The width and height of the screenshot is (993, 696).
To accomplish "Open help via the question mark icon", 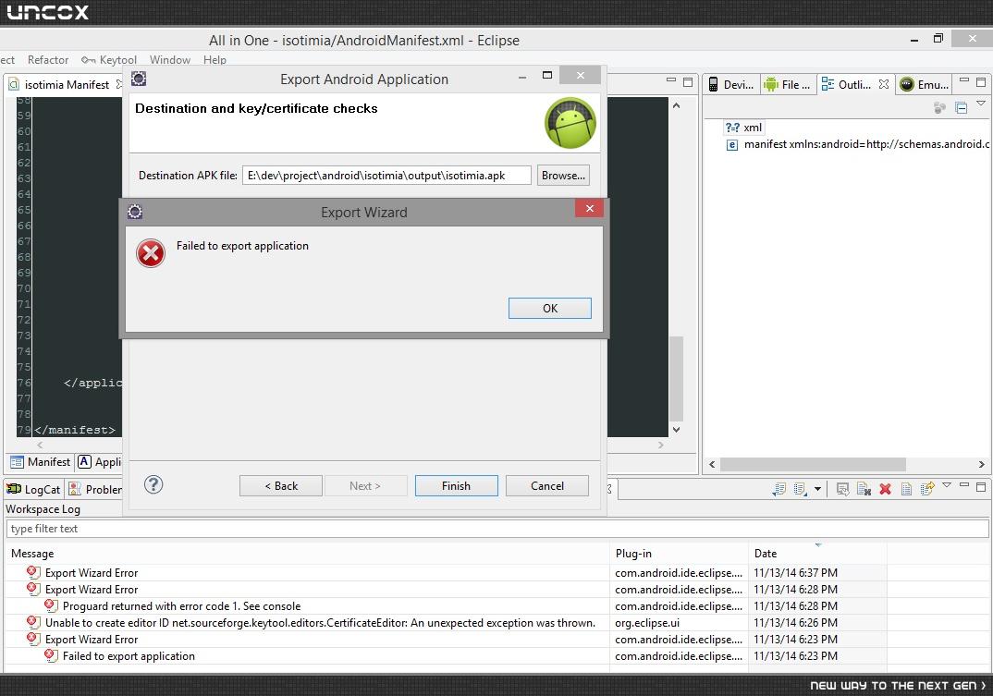I will pos(153,485).
